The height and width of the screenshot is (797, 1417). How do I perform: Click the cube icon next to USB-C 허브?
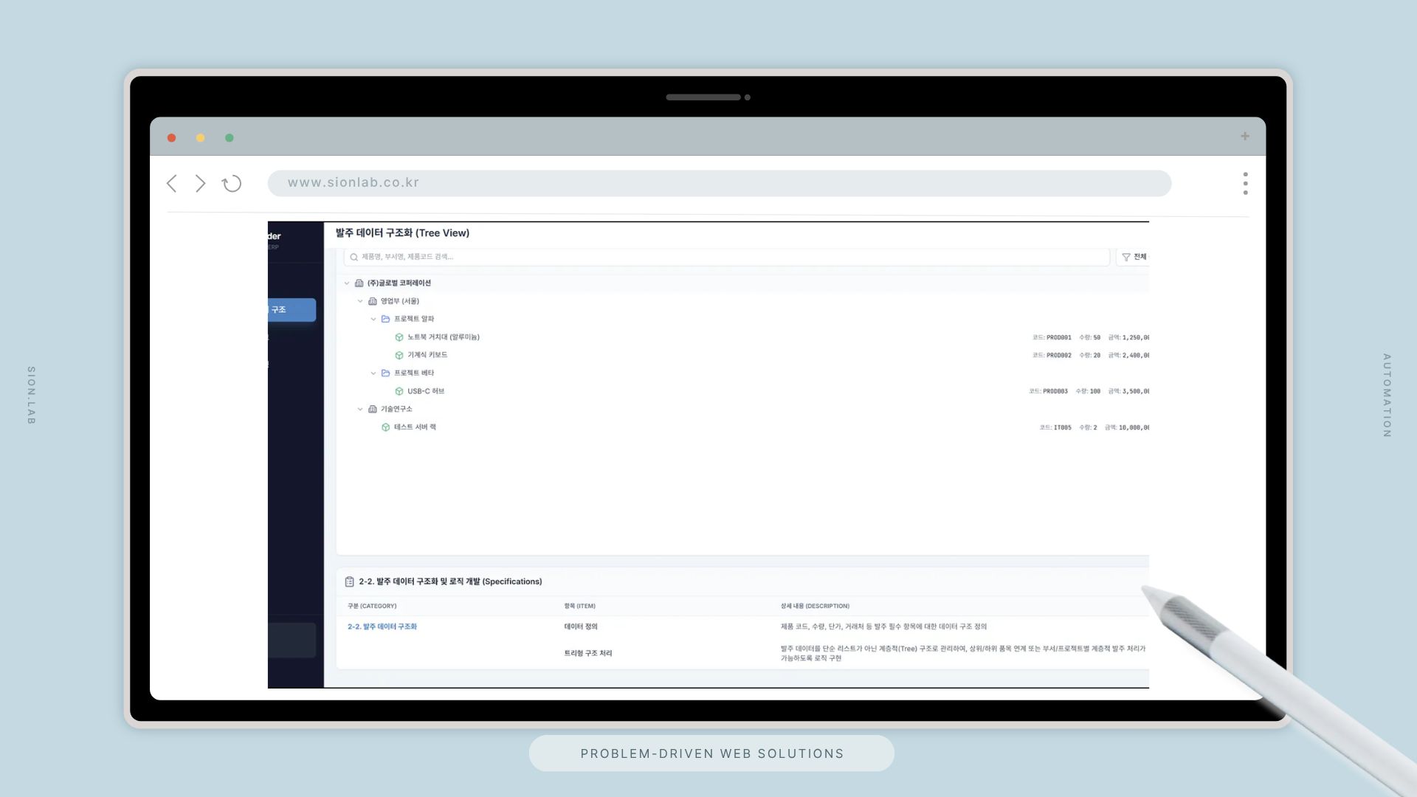click(399, 392)
